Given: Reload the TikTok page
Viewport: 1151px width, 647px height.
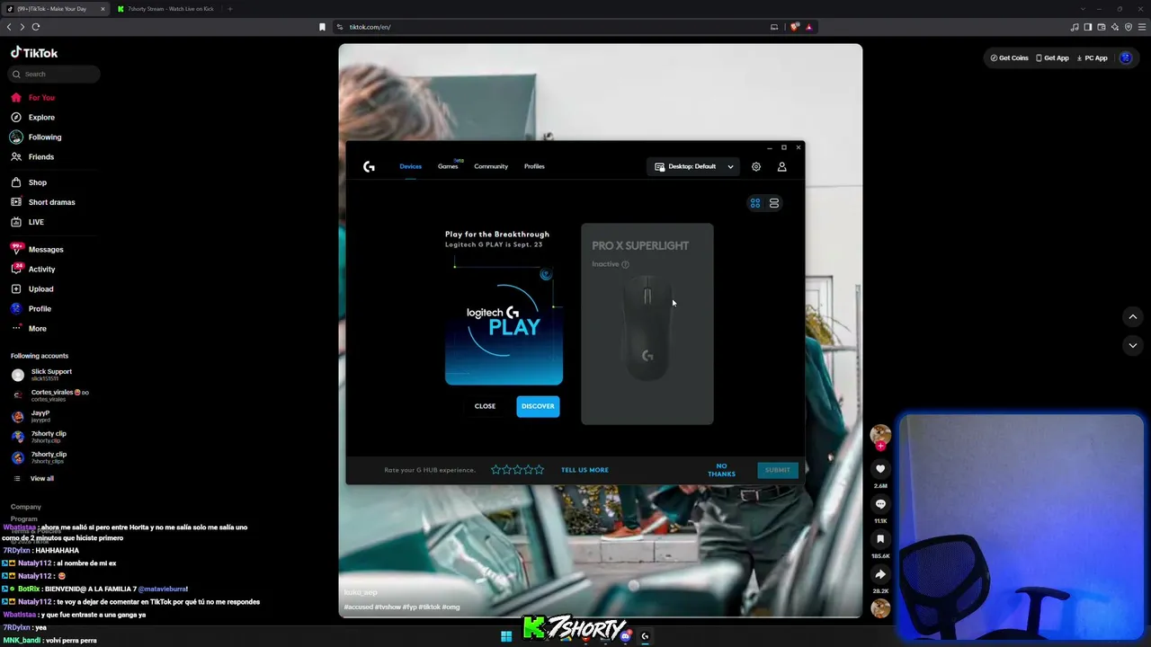Looking at the screenshot, I should pos(36,27).
